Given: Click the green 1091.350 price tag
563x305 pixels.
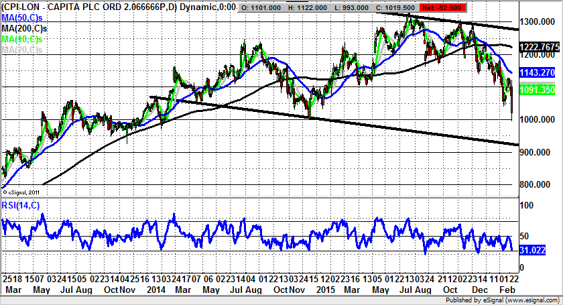Looking at the screenshot, I should coord(539,90).
